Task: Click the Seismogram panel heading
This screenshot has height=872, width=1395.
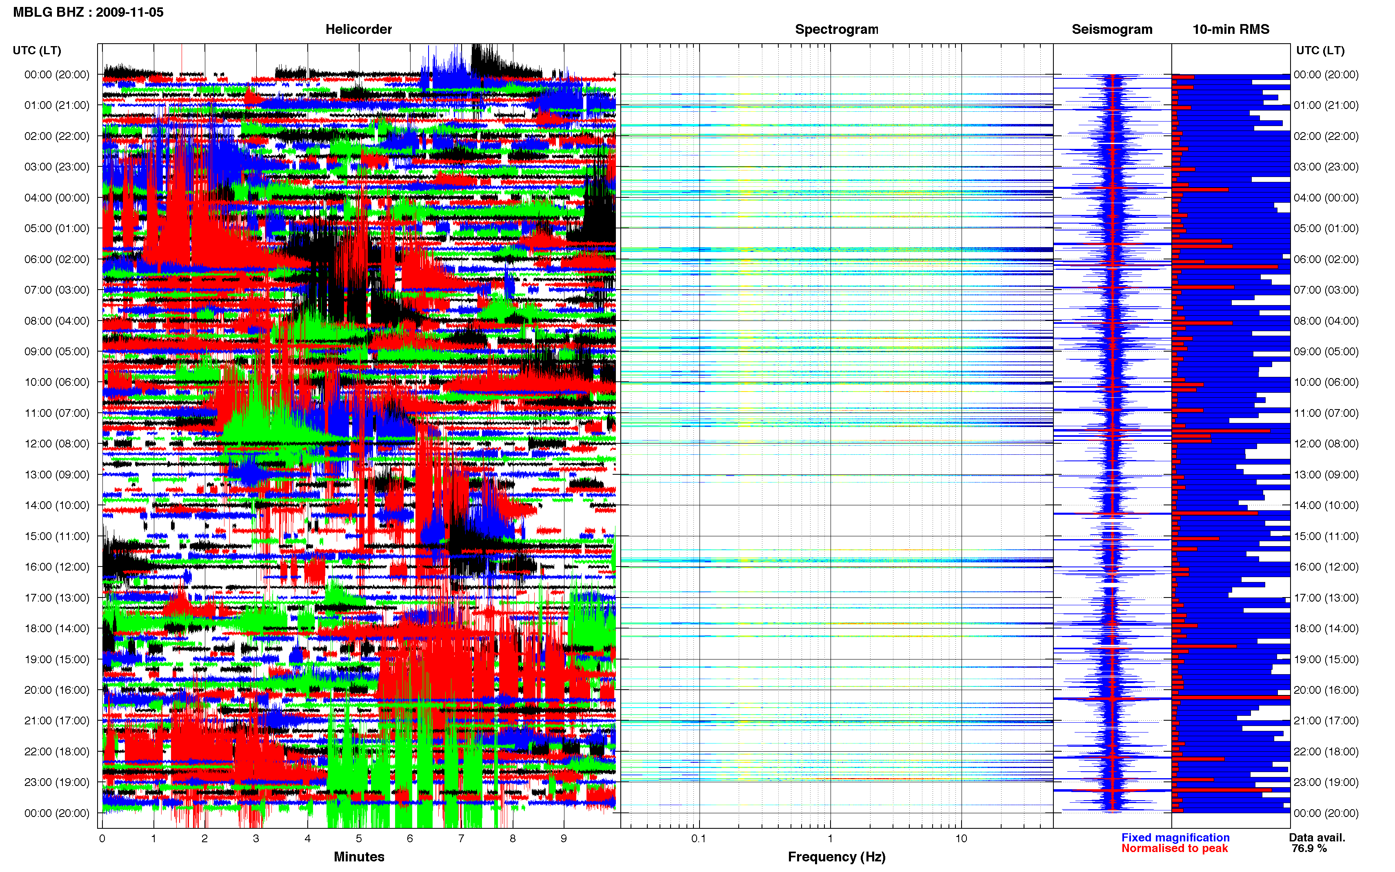Action: coord(1112,29)
